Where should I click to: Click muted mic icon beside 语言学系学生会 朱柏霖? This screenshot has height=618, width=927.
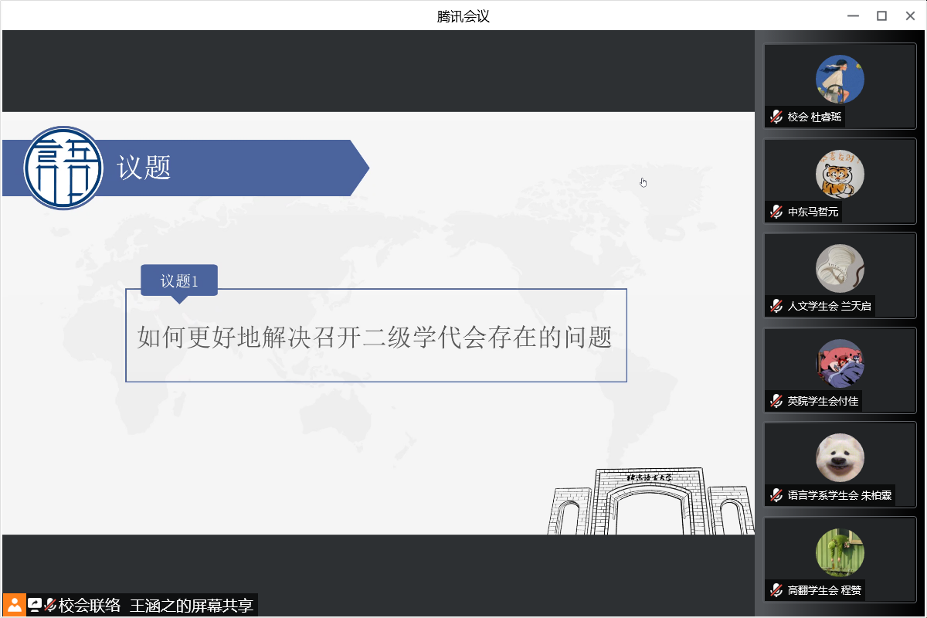776,495
